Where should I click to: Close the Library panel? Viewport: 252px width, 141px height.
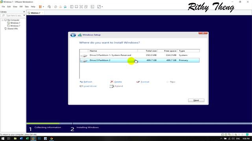click(24, 12)
